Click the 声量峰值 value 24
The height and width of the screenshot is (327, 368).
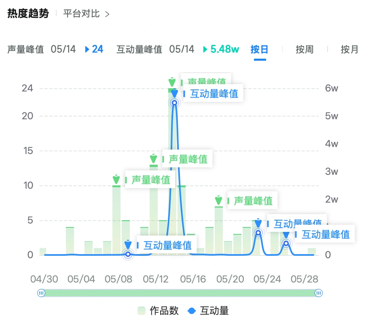97,49
